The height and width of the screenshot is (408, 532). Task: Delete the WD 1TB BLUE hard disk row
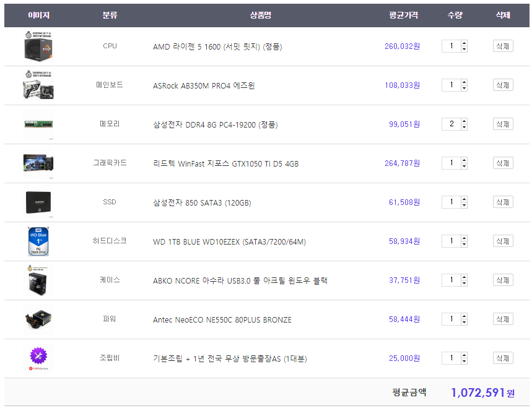click(503, 241)
